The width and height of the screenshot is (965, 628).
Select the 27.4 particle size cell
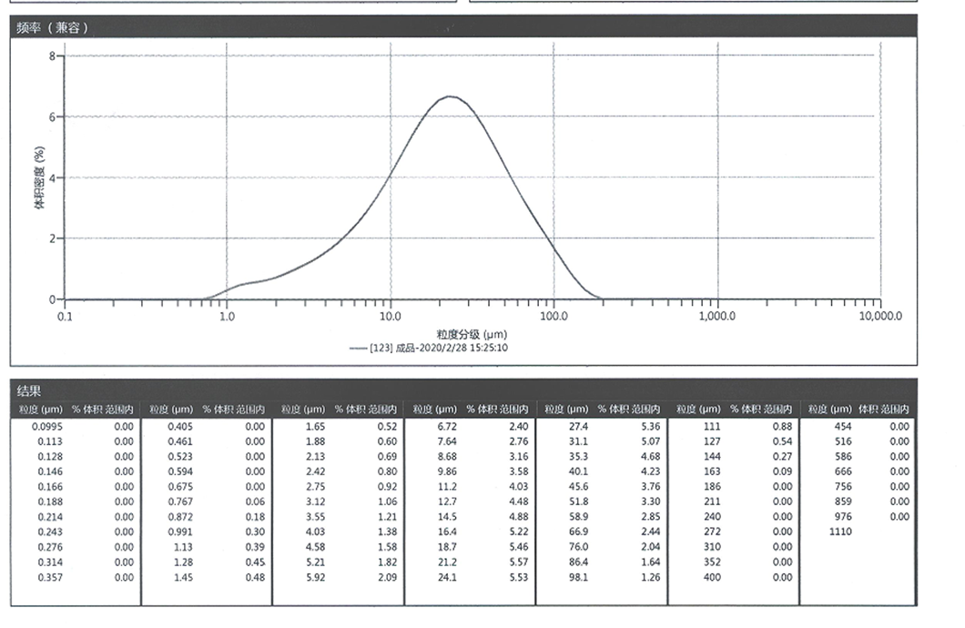[578, 426]
